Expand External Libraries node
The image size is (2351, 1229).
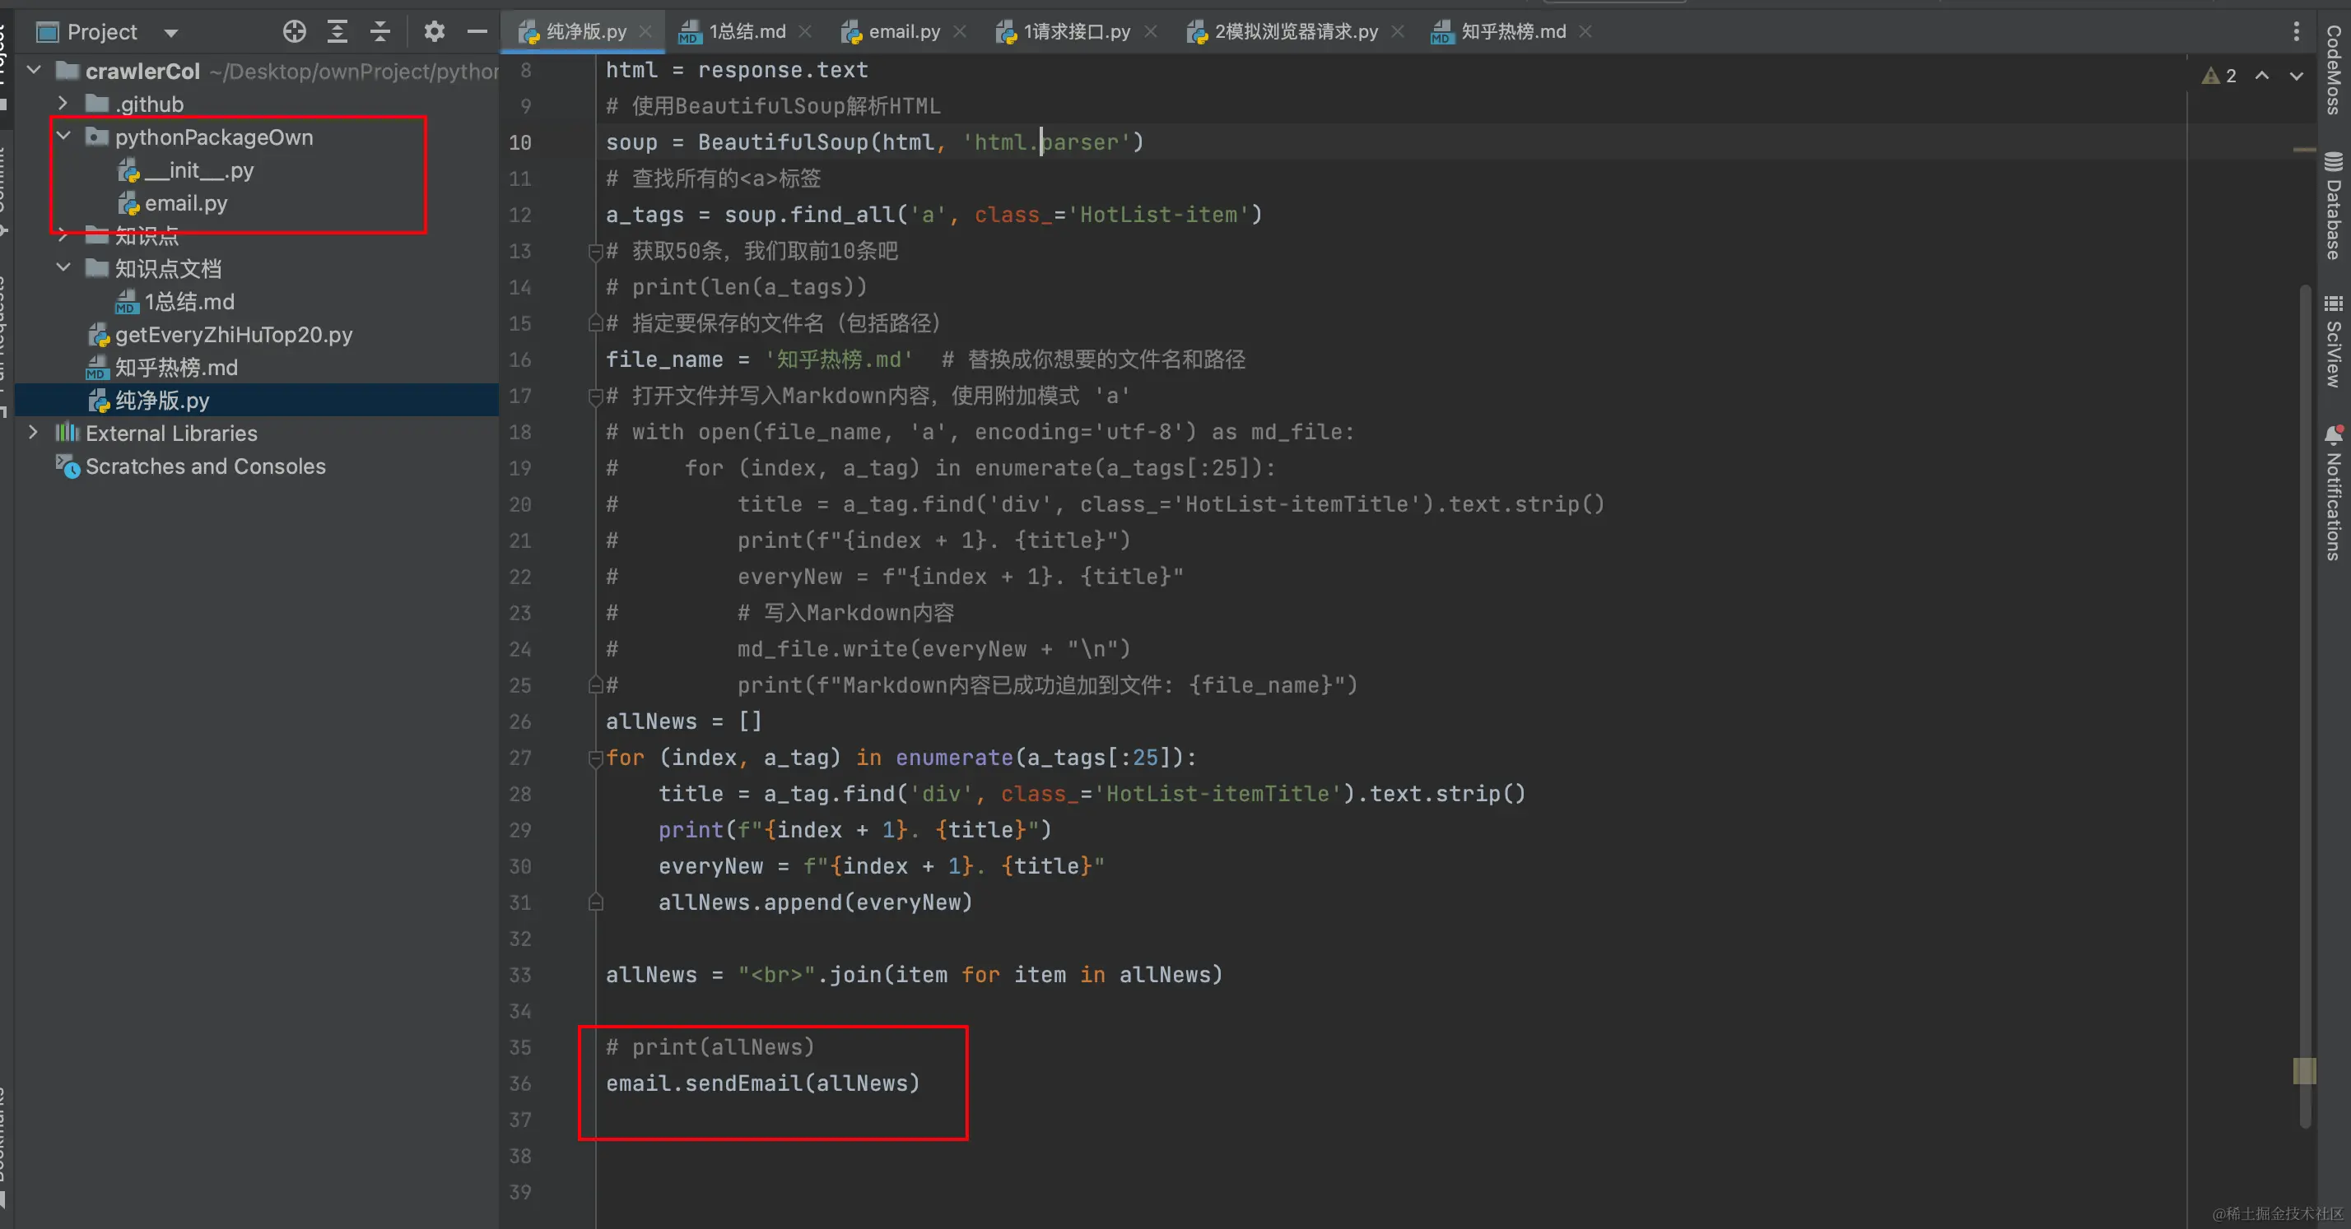pos(34,432)
